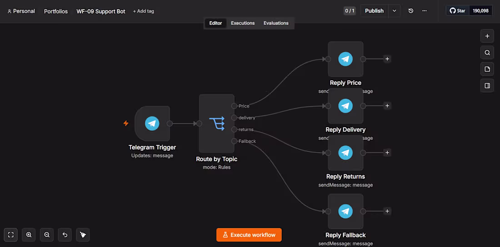
Task: Open the Route by Topic switch node
Action: coord(216,123)
